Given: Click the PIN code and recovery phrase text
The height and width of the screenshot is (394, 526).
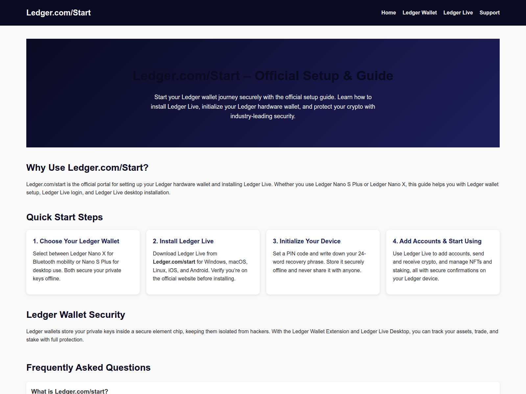Looking at the screenshot, I should click(319, 262).
